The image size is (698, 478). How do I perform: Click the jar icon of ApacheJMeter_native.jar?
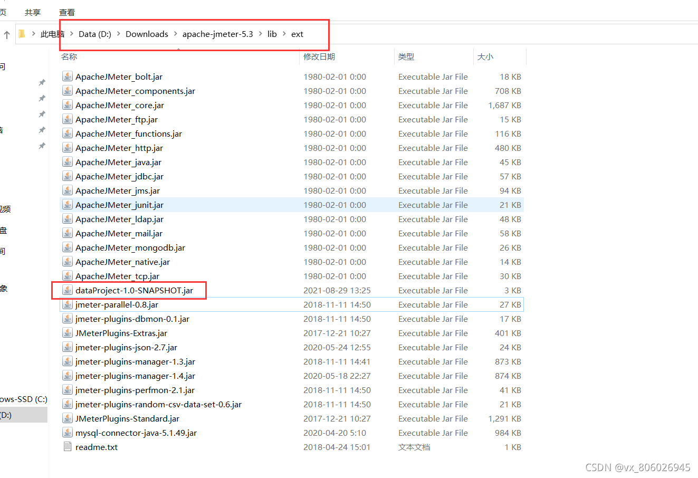pyautogui.click(x=68, y=262)
